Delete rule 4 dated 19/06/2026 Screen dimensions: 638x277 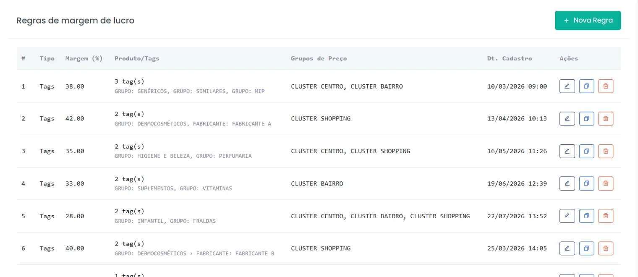606,183
